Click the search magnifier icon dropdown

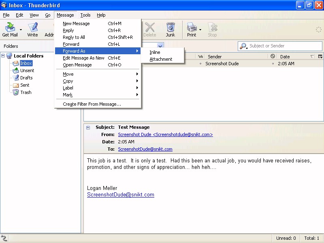(244, 46)
